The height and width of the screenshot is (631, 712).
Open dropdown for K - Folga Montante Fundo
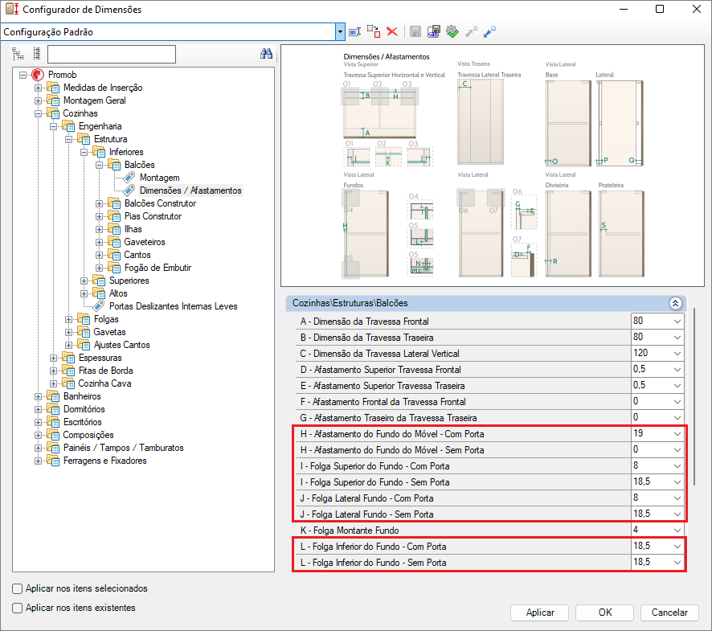677,531
